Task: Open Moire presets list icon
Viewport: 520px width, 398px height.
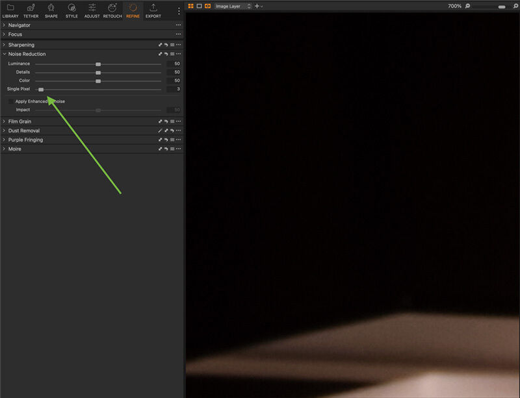Action: (x=172, y=149)
